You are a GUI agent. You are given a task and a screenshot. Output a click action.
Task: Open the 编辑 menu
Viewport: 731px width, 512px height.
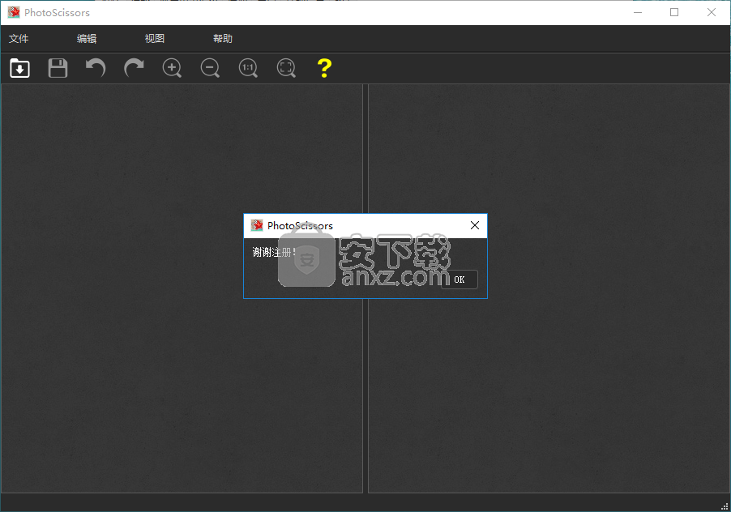pyautogui.click(x=87, y=39)
